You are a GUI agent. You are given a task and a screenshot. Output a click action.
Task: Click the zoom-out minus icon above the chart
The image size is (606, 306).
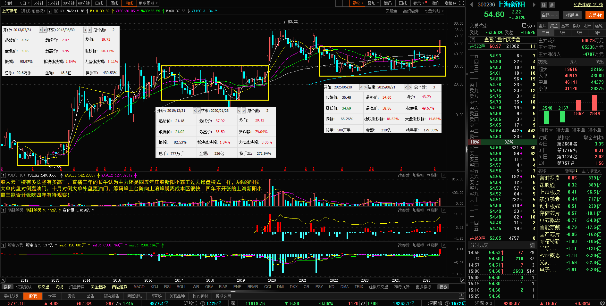click(x=346, y=3)
